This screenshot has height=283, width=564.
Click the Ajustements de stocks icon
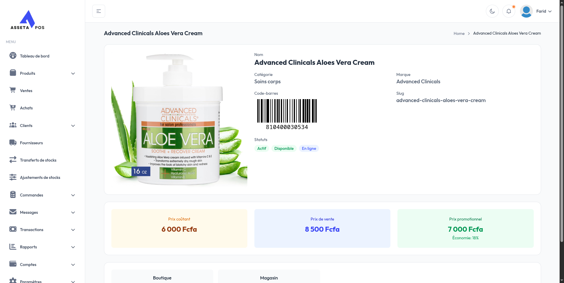(13, 177)
